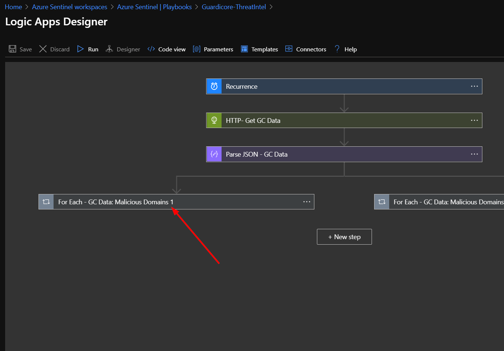Open the Connectors label
This screenshot has width=504, height=351.
click(x=311, y=49)
